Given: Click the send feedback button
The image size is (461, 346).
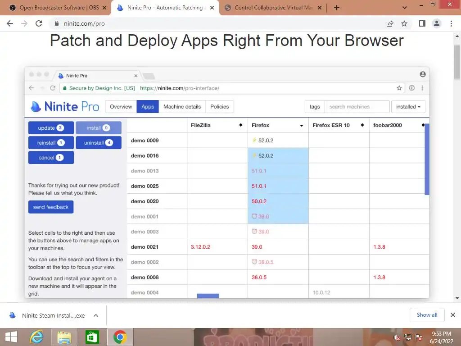Looking at the screenshot, I should click(51, 207).
